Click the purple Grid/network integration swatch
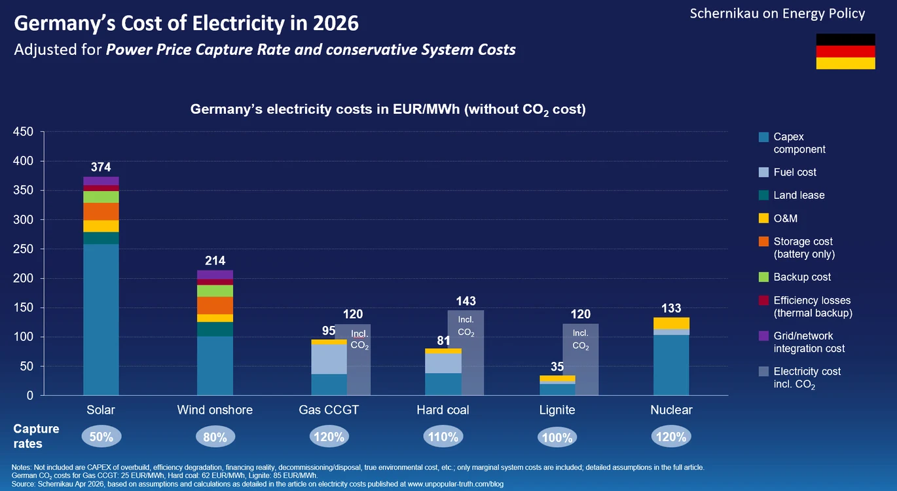Image resolution: width=897 pixels, height=491 pixels. click(763, 336)
